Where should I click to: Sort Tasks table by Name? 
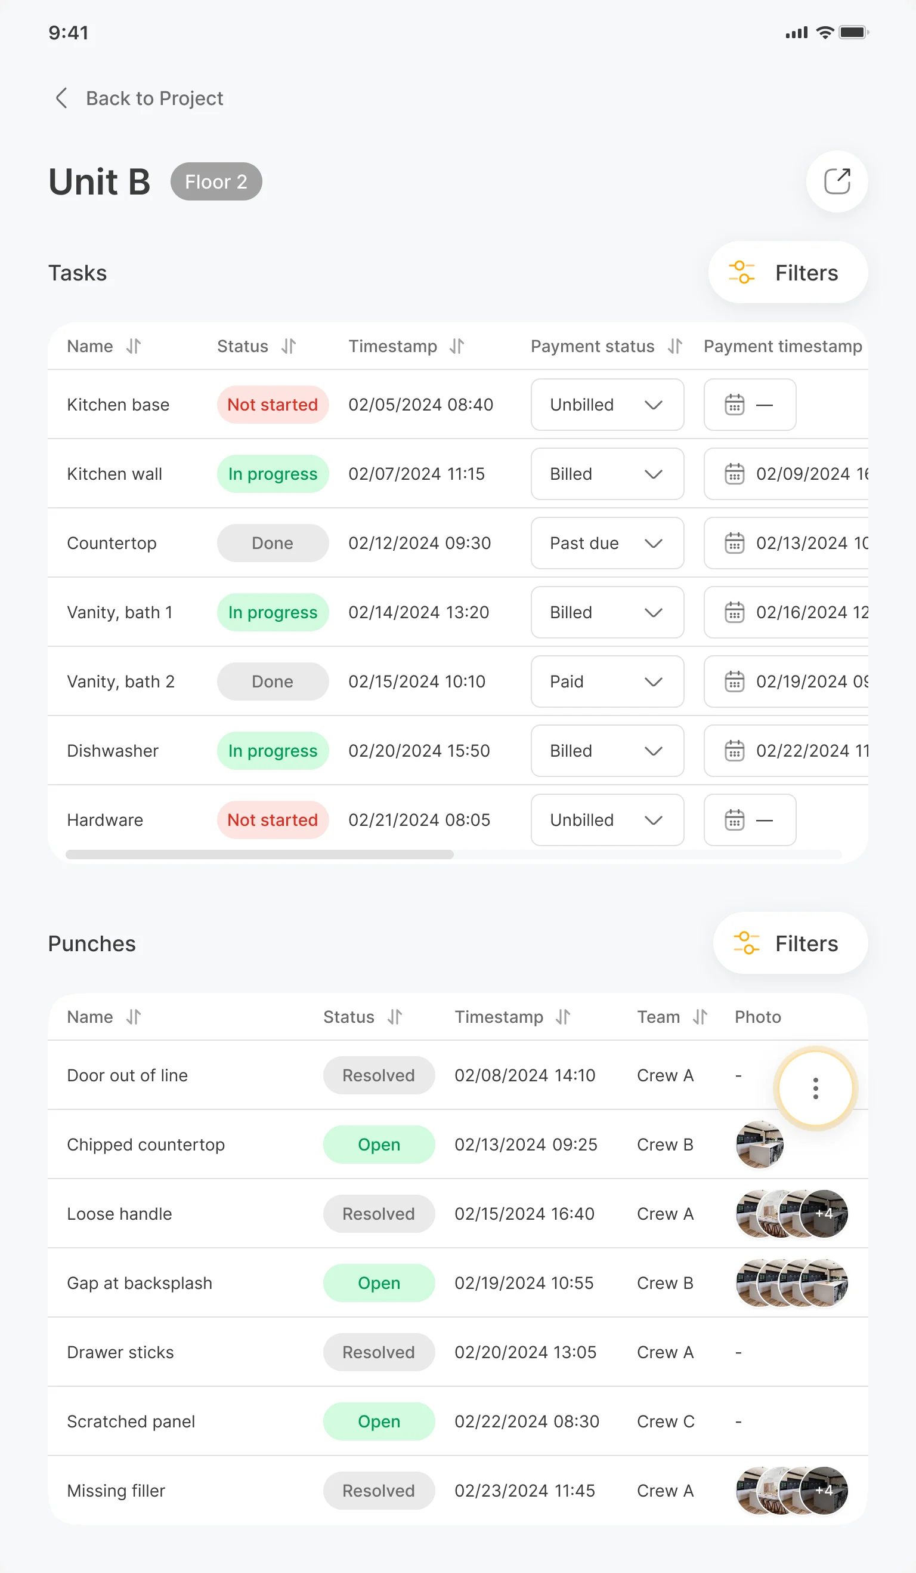(x=134, y=346)
